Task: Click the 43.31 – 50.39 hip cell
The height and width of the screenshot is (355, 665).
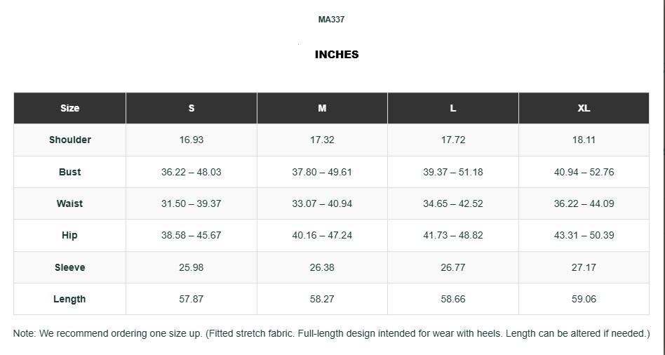Action: pos(584,235)
